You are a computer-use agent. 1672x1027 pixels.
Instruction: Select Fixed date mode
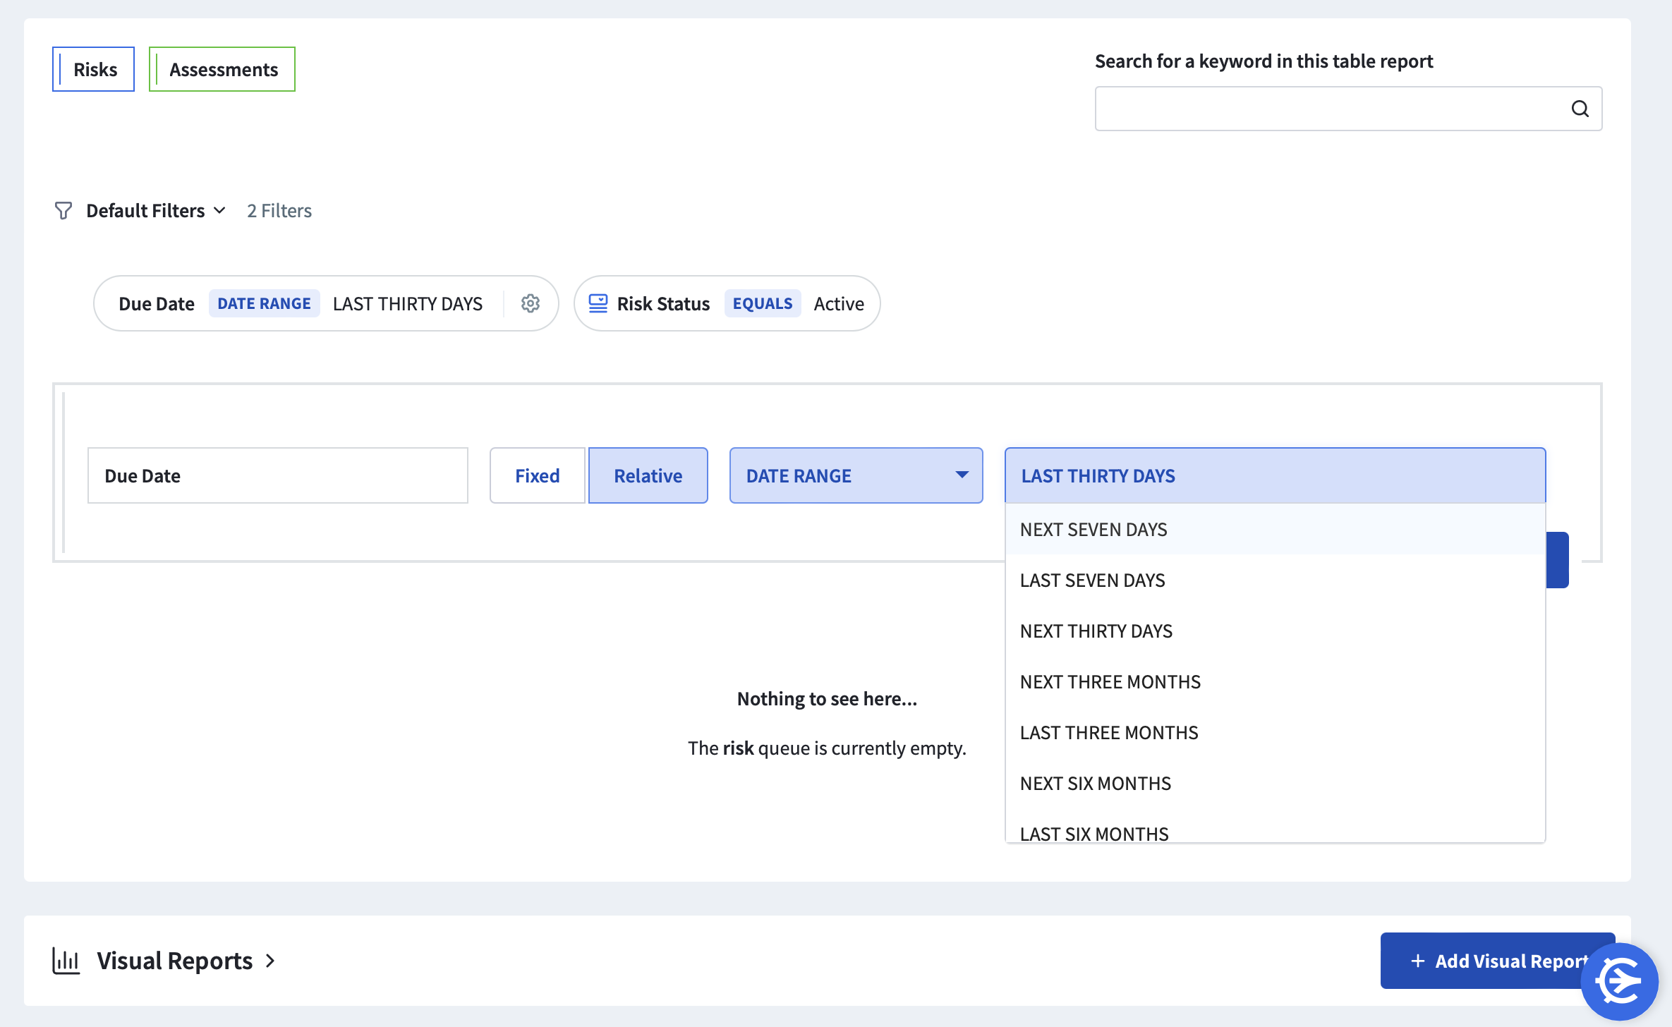click(x=536, y=475)
